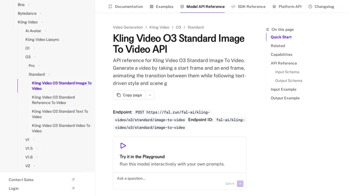The image size is (349, 196).
Task: Collapse the Kling Video sidebar section
Action: (42, 22)
